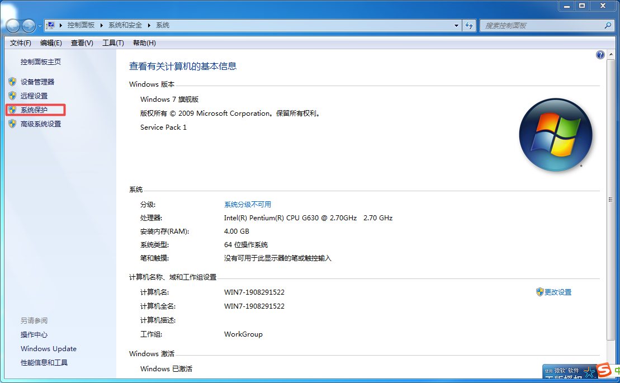The width and height of the screenshot is (620, 383).
Task: Expand the breadcrumb arrow after 系统和安全
Action: [149, 25]
